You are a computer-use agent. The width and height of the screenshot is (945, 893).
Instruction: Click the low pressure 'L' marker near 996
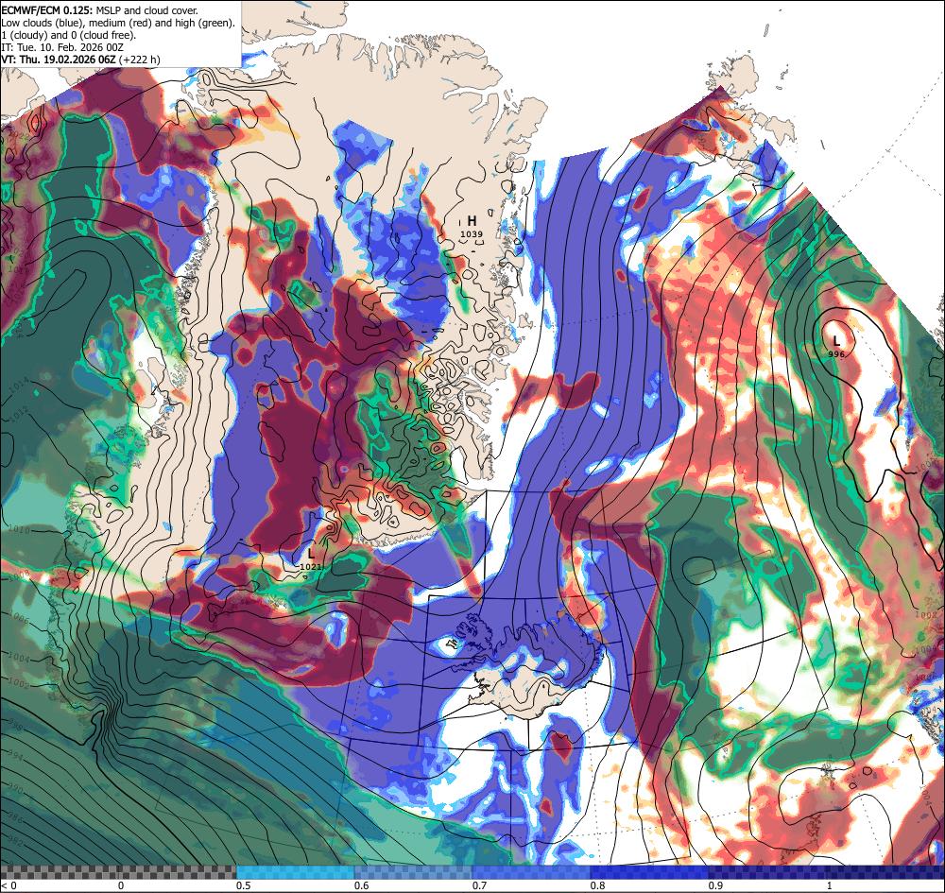coord(836,342)
